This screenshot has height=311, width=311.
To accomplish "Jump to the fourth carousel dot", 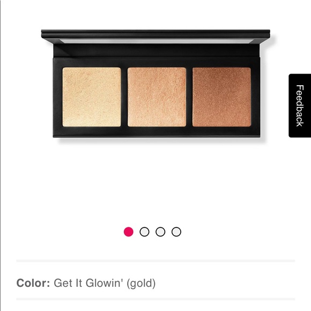I will (176, 232).
